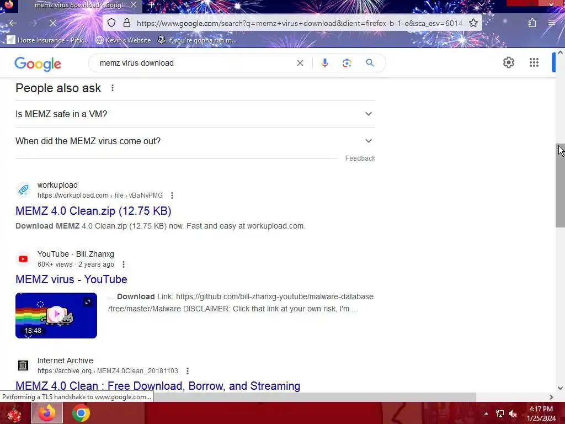The image size is (565, 424).
Task: Open 'MEMZ 4.0 Clean.zip (12.75 KB)' link
Action: click(93, 211)
